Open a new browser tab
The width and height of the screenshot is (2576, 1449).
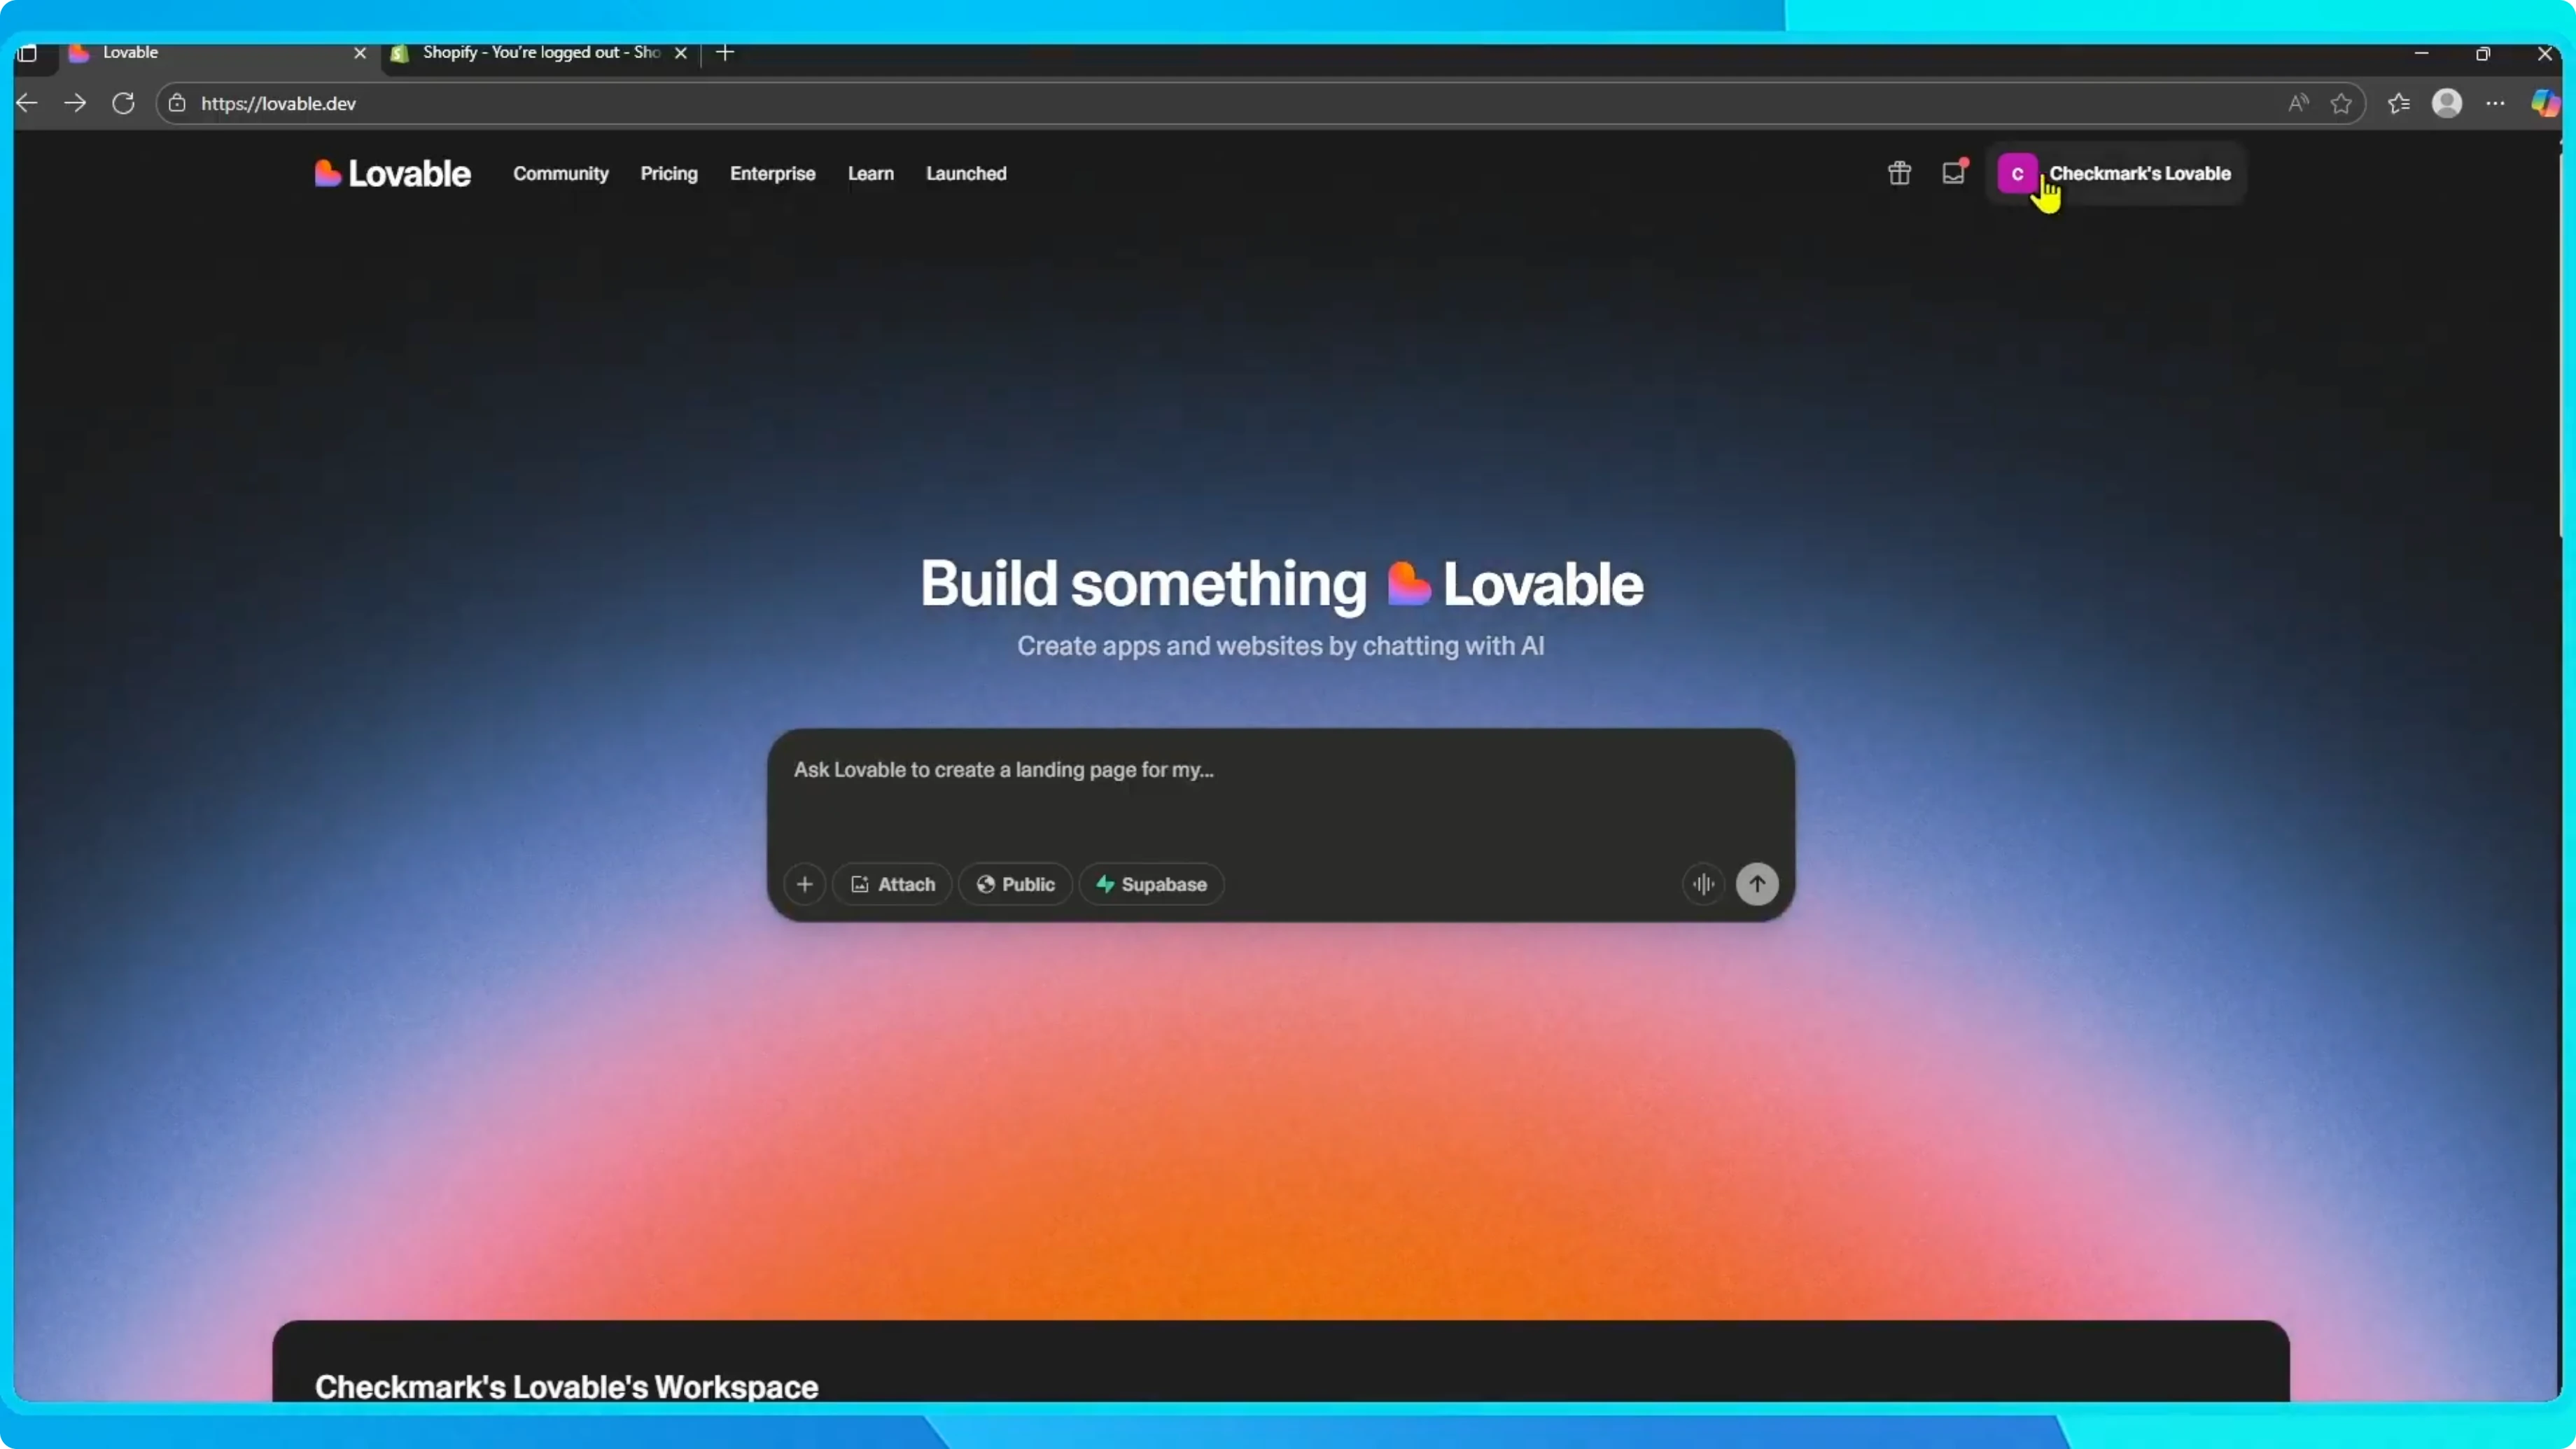pyautogui.click(x=725, y=52)
